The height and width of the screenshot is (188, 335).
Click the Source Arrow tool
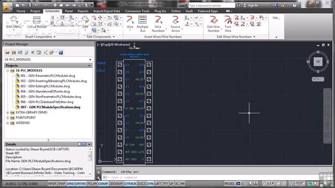click(176, 24)
